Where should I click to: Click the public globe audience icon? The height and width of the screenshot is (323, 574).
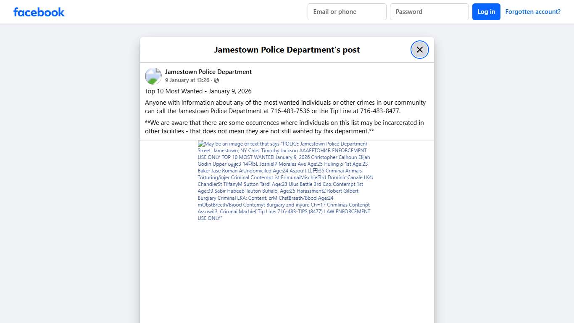(216, 80)
